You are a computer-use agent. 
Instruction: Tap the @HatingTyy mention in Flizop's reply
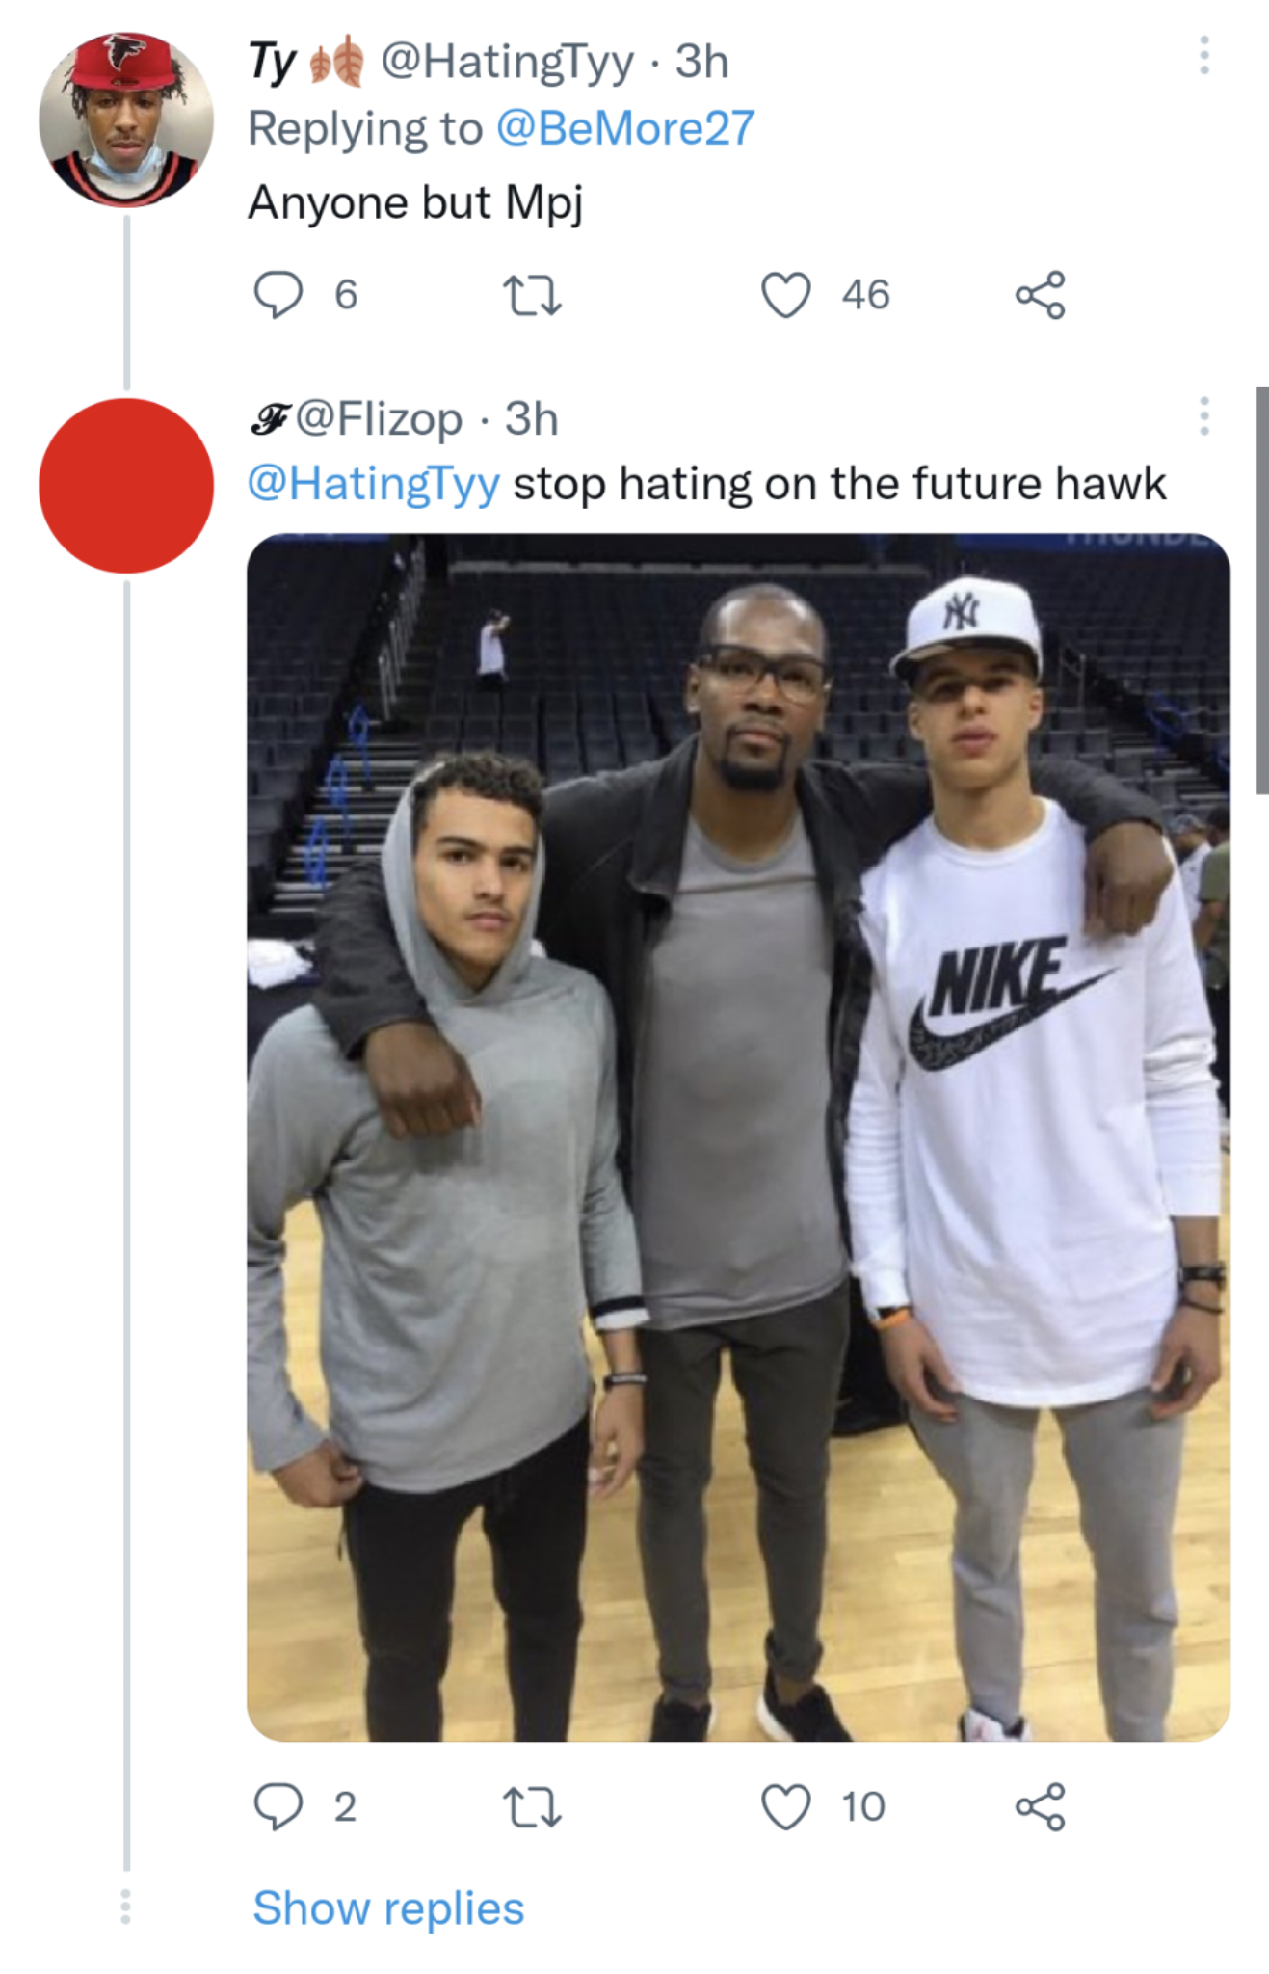pos(374,484)
